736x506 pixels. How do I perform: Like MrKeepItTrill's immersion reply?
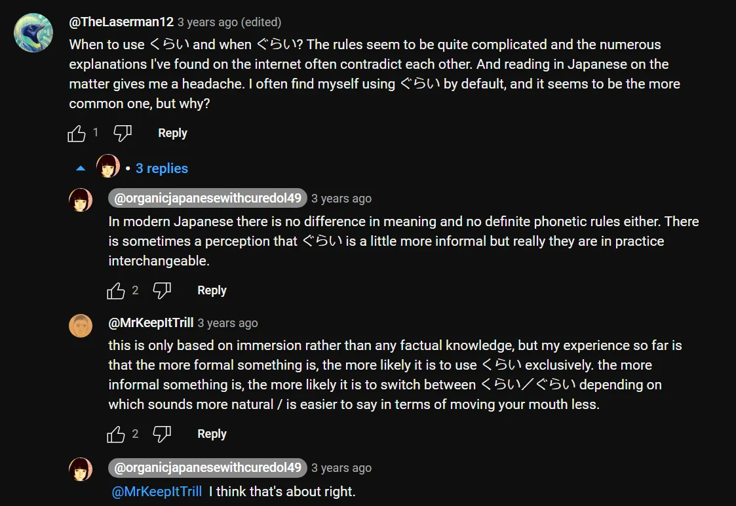[116, 434]
